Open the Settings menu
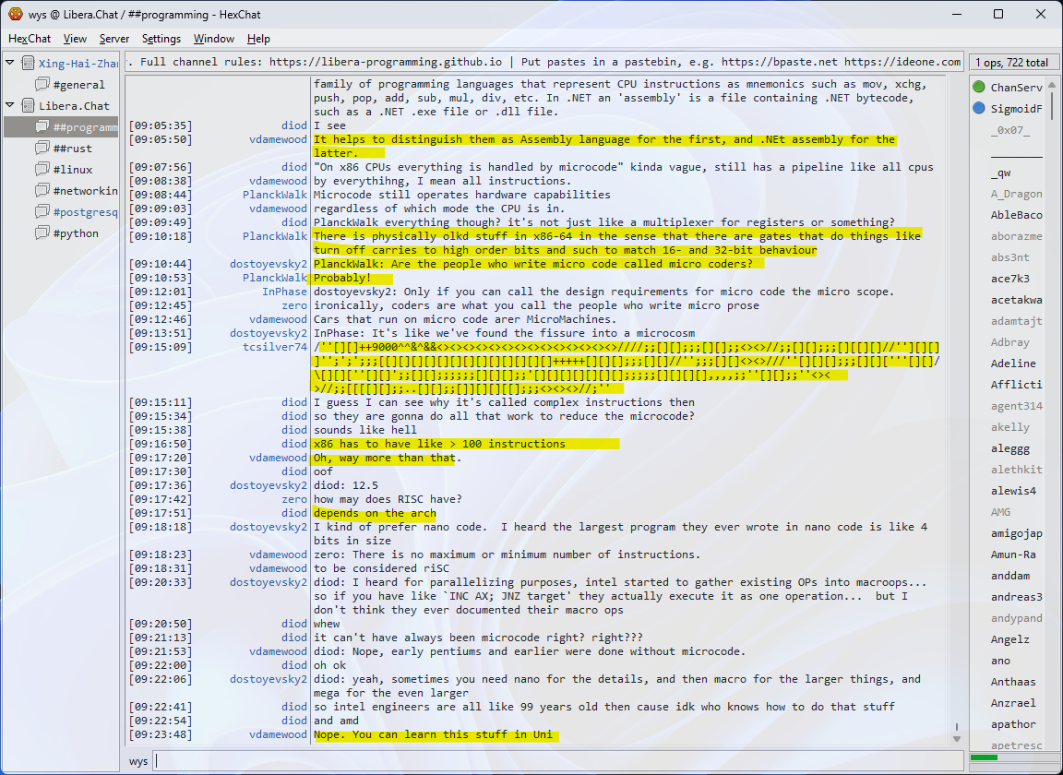1063x775 pixels. coord(161,39)
